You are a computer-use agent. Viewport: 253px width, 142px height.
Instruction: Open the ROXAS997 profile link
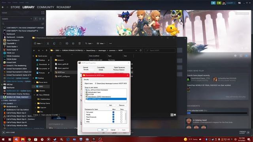pos(64,7)
